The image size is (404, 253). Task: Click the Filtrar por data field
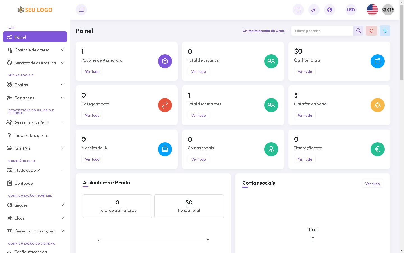[322, 31]
